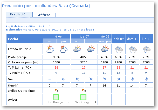Click the sáb 09 column header
The height and width of the screenshot is (110, 158).
coord(118,39)
